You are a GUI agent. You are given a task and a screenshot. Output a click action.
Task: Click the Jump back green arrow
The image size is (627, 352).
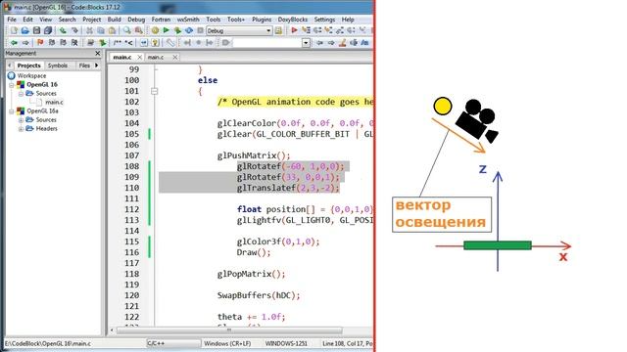pos(14,42)
